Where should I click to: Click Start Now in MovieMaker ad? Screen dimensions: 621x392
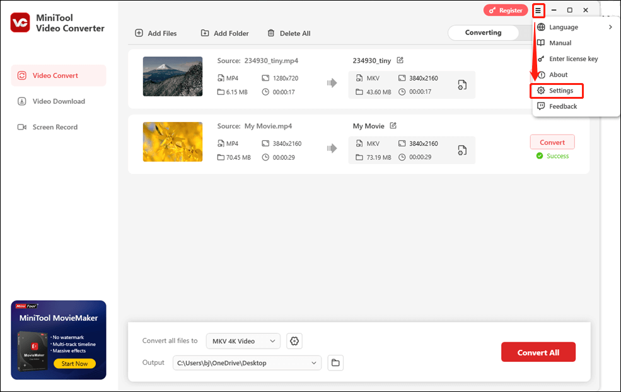[74, 364]
